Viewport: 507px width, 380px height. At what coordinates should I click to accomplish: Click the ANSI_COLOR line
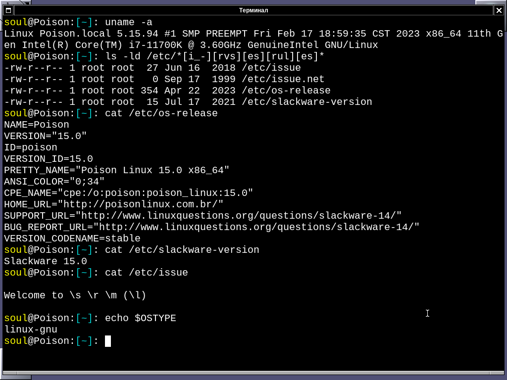click(x=54, y=182)
